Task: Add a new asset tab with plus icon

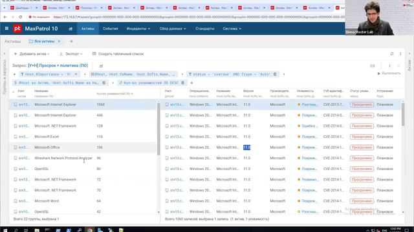Action: tap(71, 41)
